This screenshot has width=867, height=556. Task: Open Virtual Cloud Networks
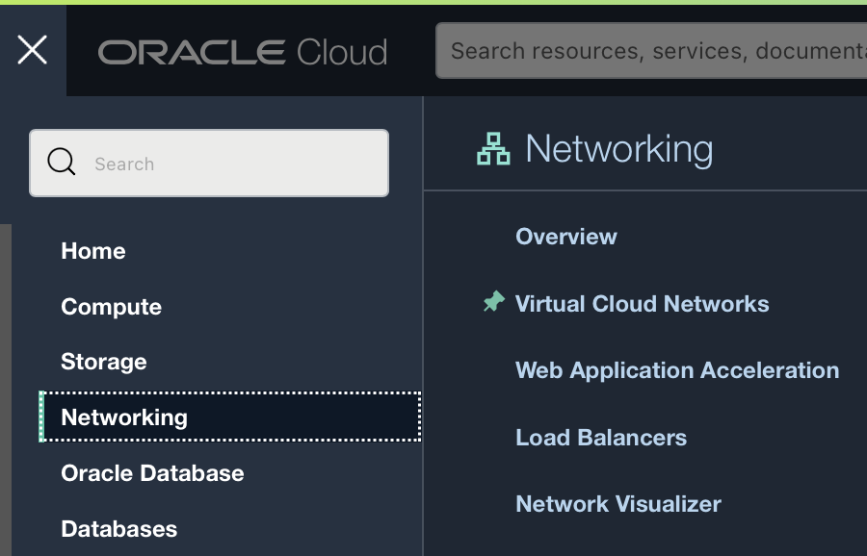point(643,303)
